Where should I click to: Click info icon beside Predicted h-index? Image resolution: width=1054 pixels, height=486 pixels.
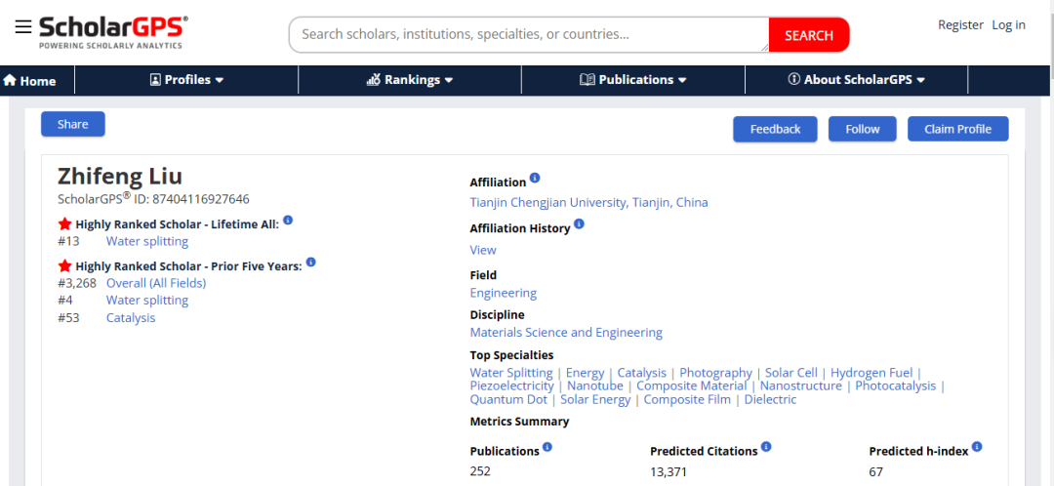[x=977, y=447]
